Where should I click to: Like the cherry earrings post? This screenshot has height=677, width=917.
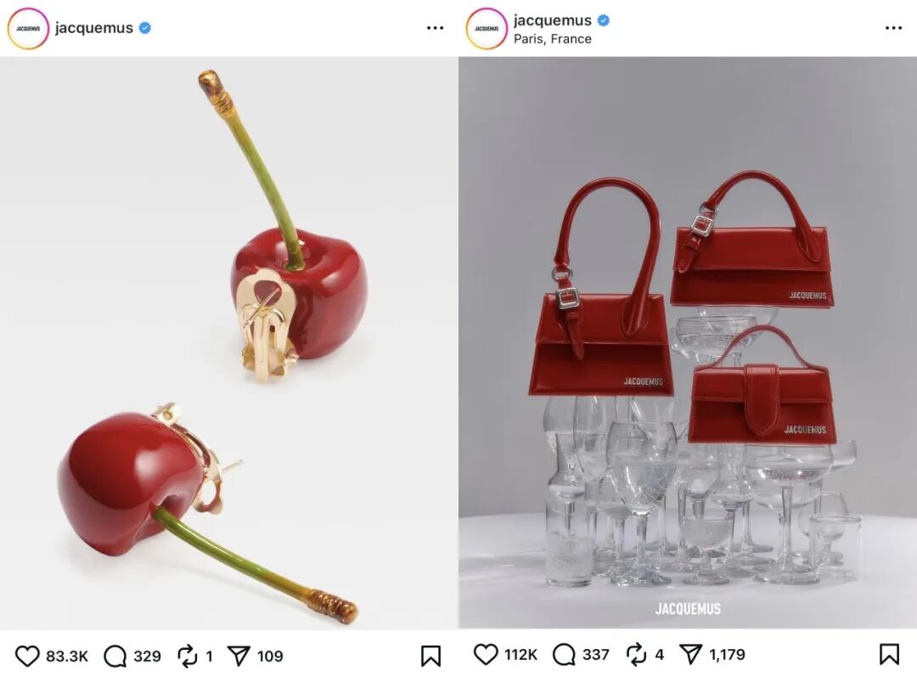click(27, 656)
